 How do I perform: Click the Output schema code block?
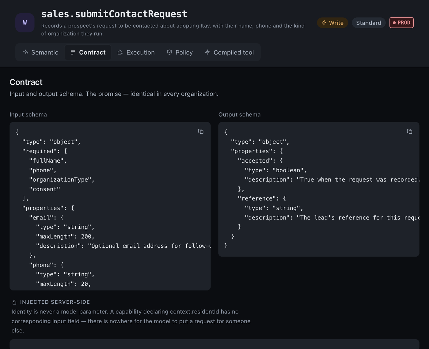click(x=319, y=189)
